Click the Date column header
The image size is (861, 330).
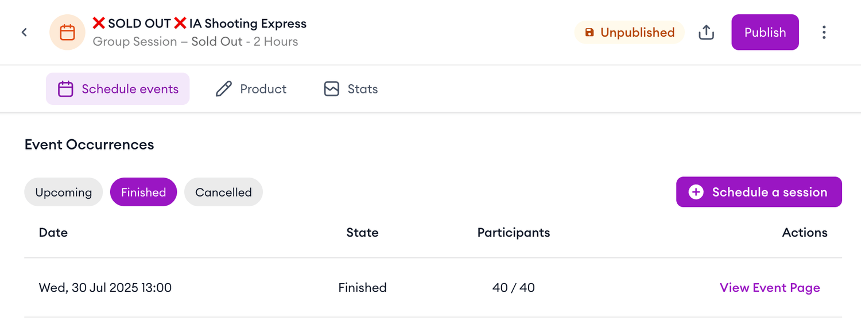(53, 233)
